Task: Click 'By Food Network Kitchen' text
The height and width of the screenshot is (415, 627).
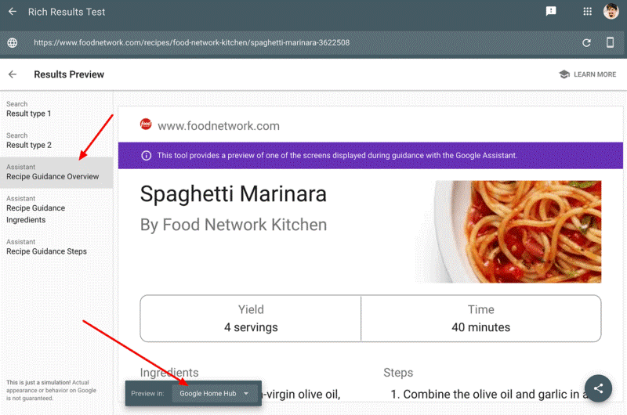Action: tap(233, 225)
